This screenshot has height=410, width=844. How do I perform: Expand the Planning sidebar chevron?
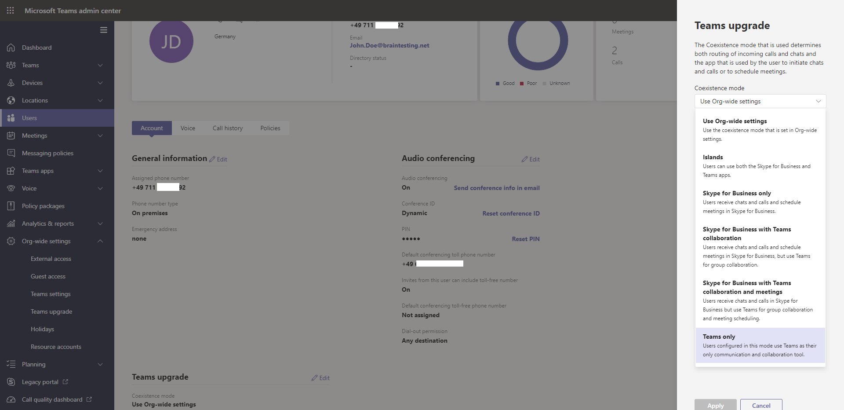[100, 364]
